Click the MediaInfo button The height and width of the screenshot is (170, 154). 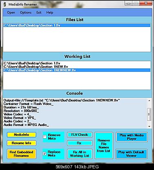pos(22,135)
